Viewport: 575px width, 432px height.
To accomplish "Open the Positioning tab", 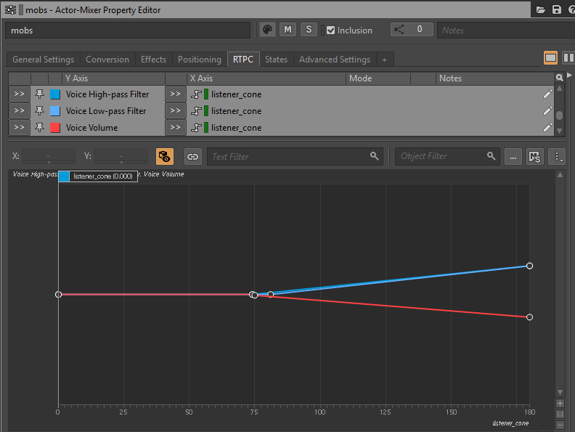I will point(199,60).
